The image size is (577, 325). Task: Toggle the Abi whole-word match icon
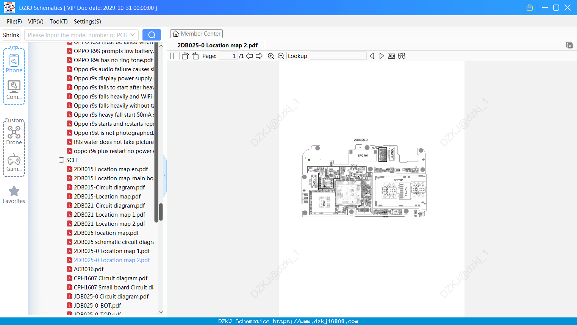click(392, 56)
